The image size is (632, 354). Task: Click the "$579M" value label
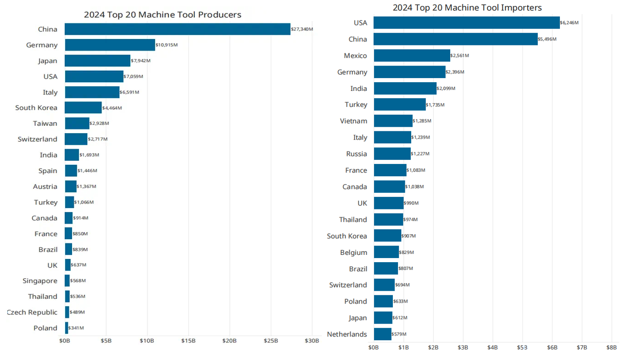(399, 334)
